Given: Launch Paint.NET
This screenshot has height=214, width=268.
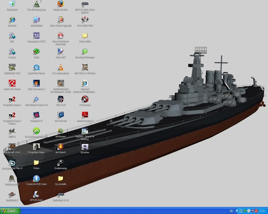Looking at the screenshot, I should coord(60,52).
